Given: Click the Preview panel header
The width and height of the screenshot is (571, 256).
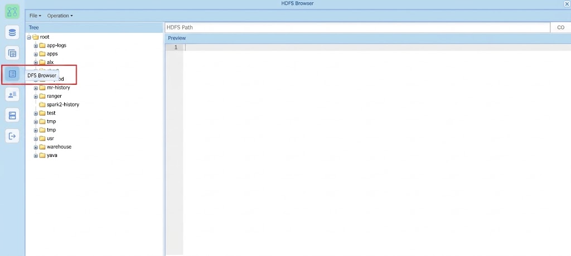Looking at the screenshot, I should (x=368, y=38).
